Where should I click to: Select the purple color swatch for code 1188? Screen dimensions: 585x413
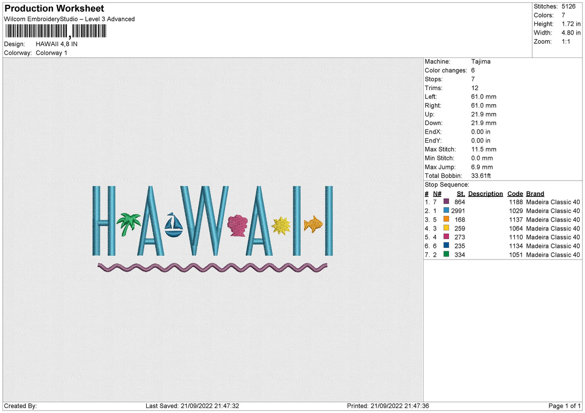446,202
